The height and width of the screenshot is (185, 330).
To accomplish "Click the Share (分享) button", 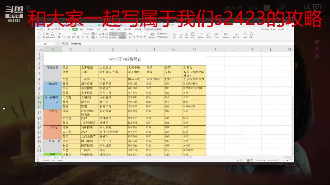I will click(281, 29).
